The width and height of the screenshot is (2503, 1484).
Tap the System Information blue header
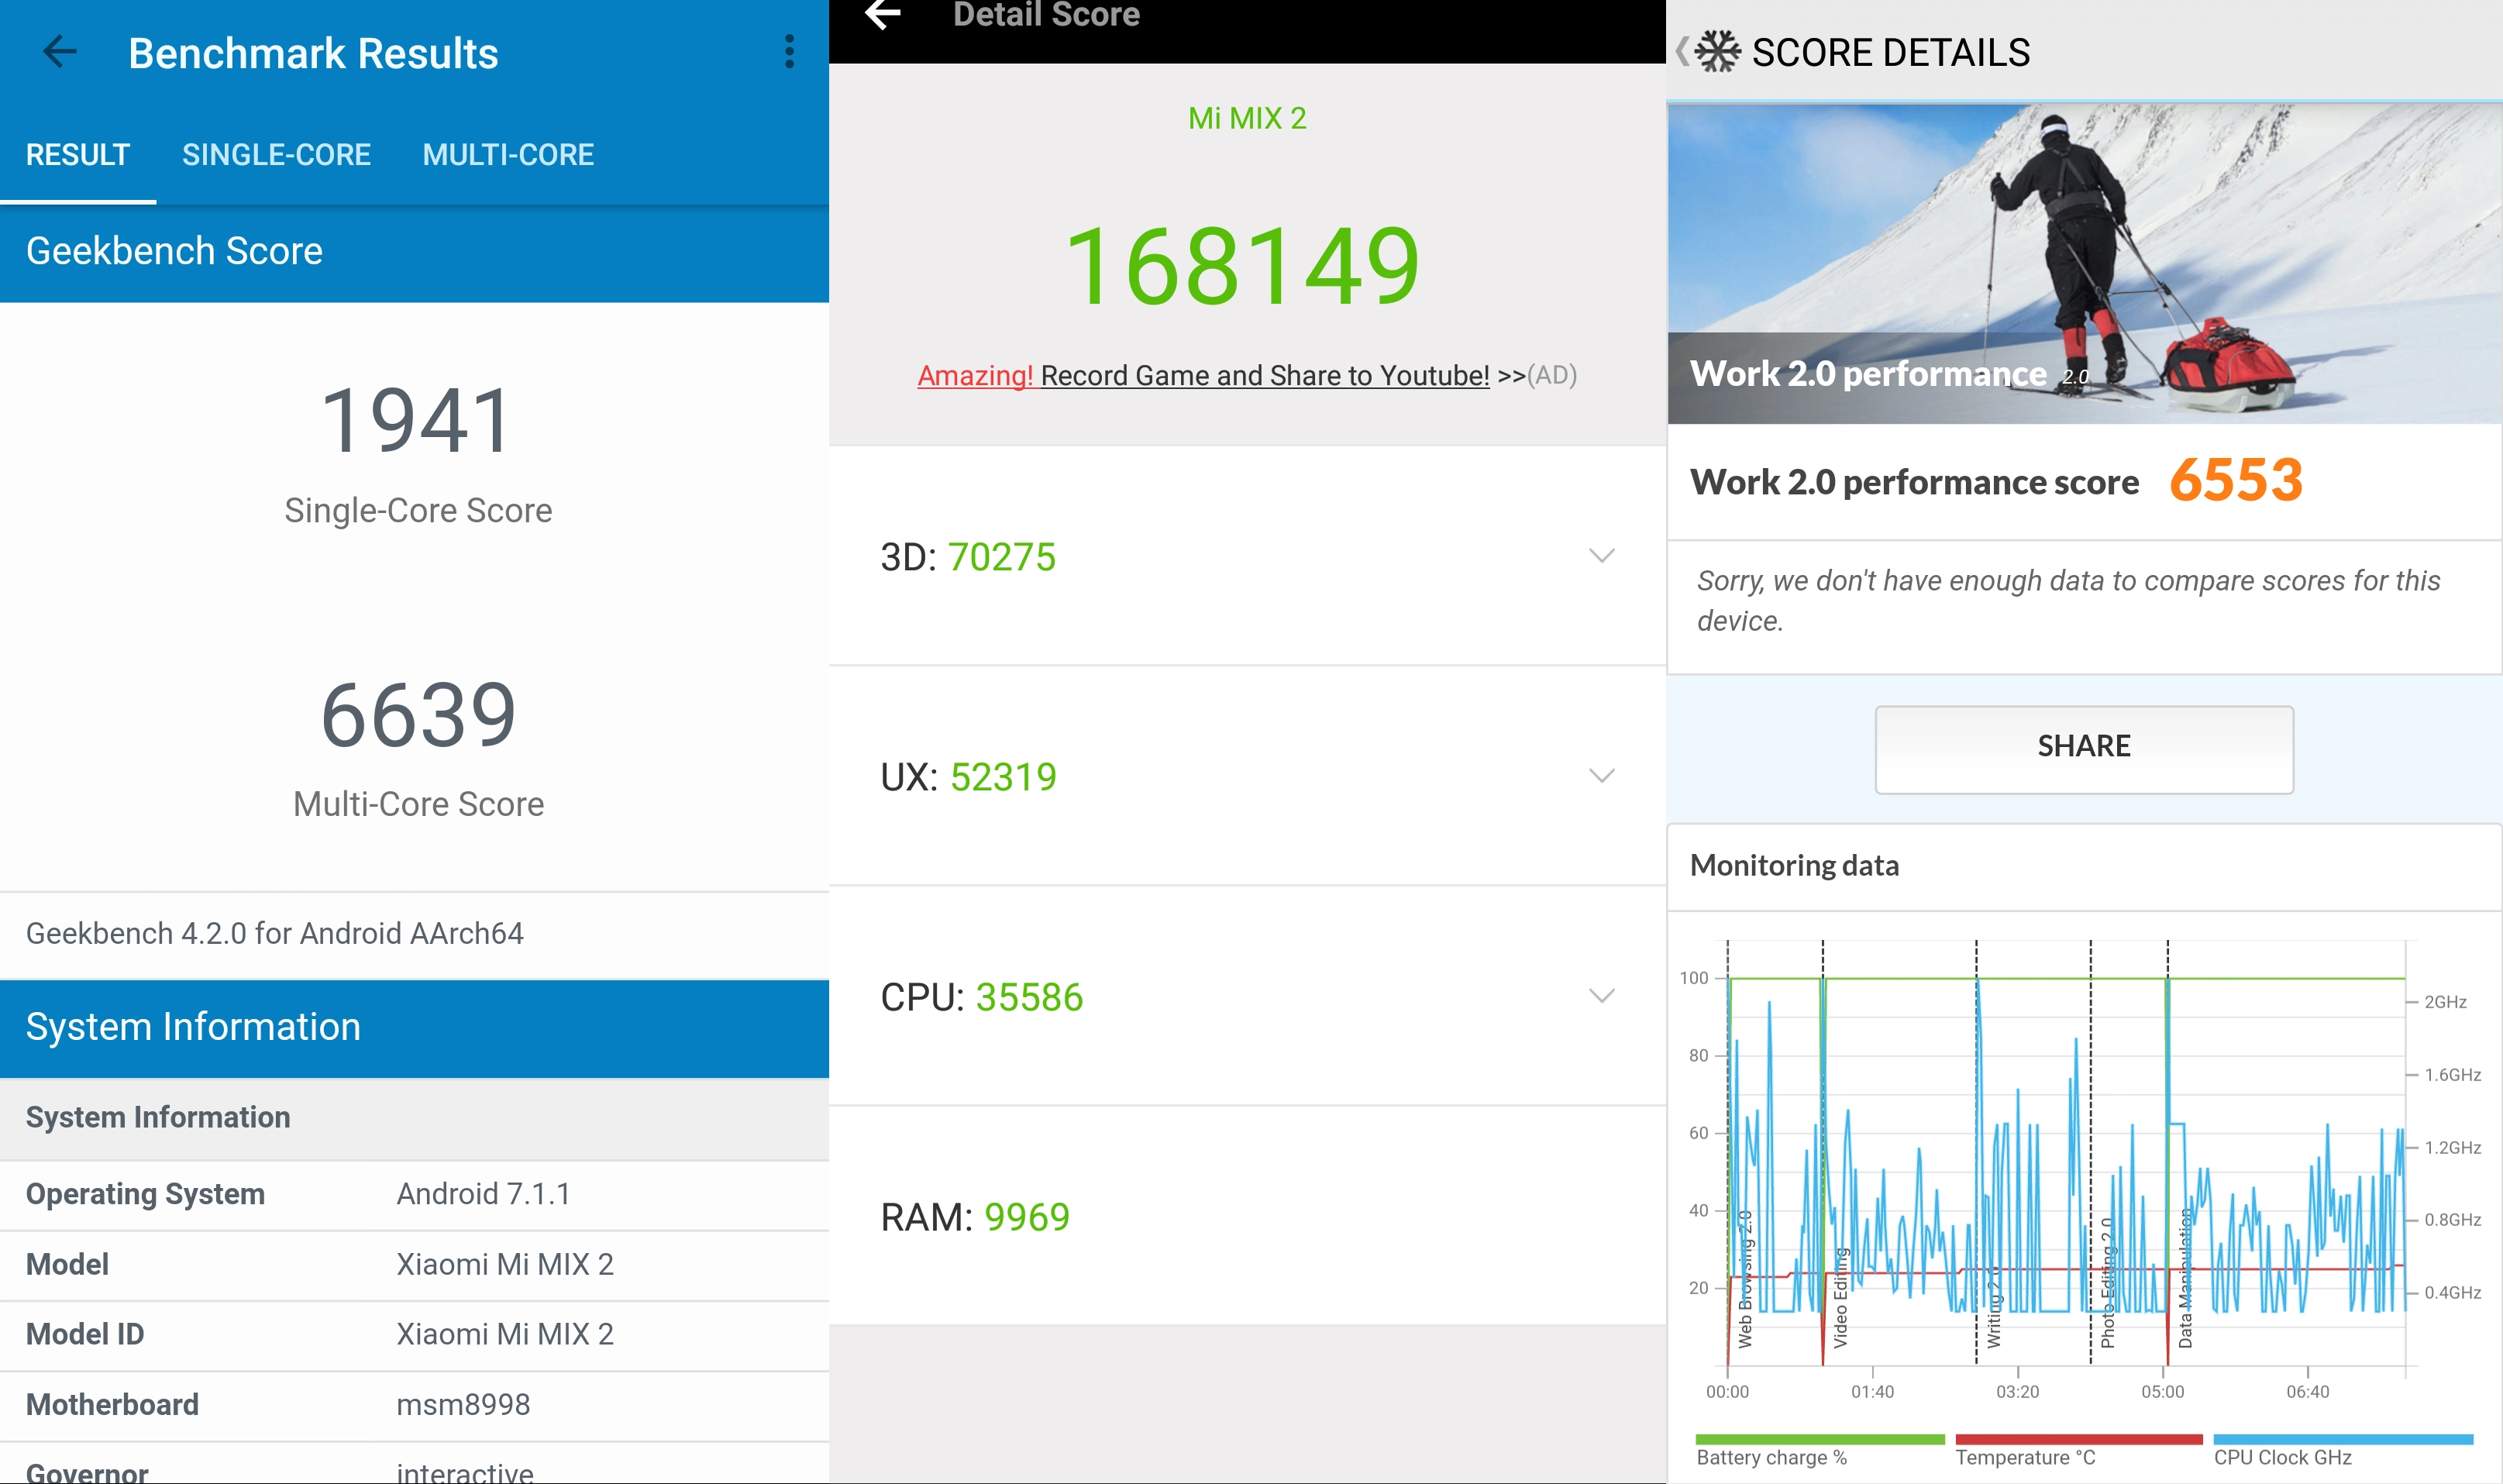414,1028
